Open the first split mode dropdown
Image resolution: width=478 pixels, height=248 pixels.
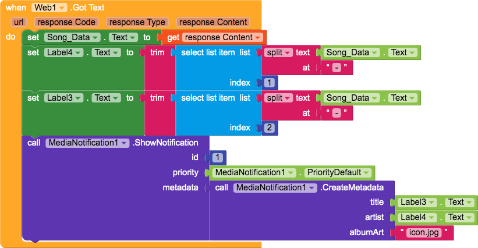[278, 52]
